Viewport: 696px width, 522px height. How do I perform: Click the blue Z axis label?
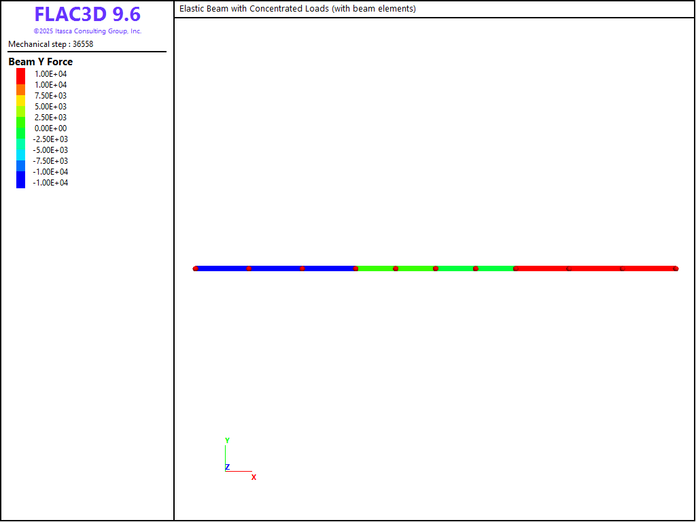(228, 467)
